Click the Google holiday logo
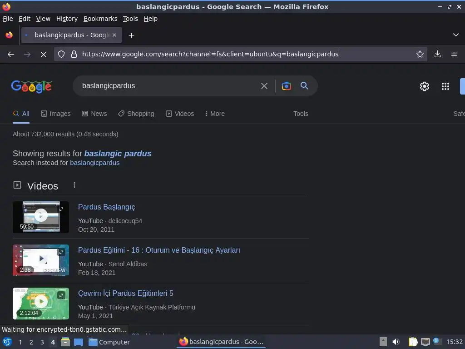Image resolution: width=465 pixels, height=349 pixels. [32, 87]
